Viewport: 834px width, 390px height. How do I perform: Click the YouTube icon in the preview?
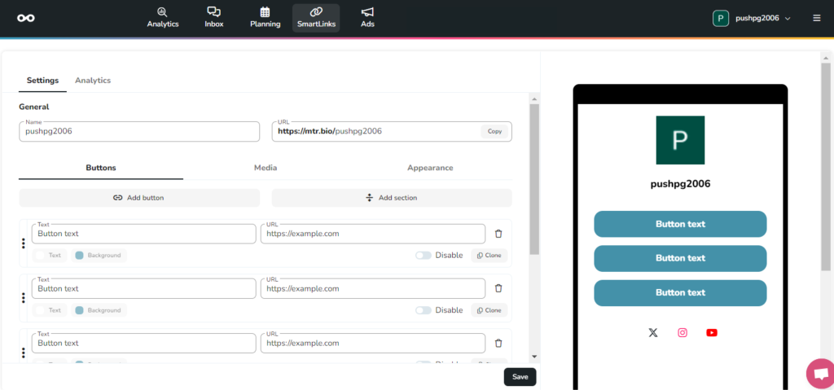click(x=712, y=332)
